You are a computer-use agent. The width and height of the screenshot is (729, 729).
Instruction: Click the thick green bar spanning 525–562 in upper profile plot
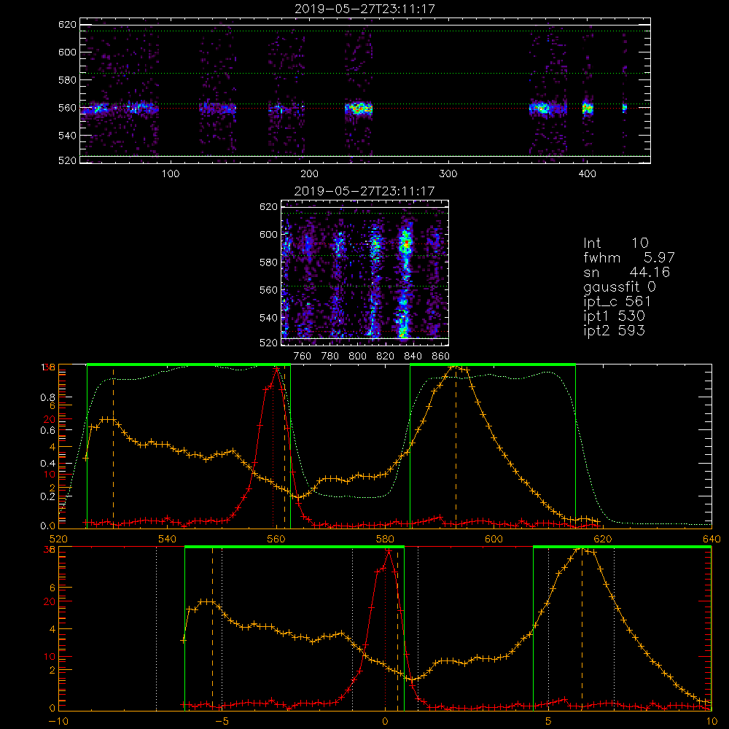[x=189, y=365]
